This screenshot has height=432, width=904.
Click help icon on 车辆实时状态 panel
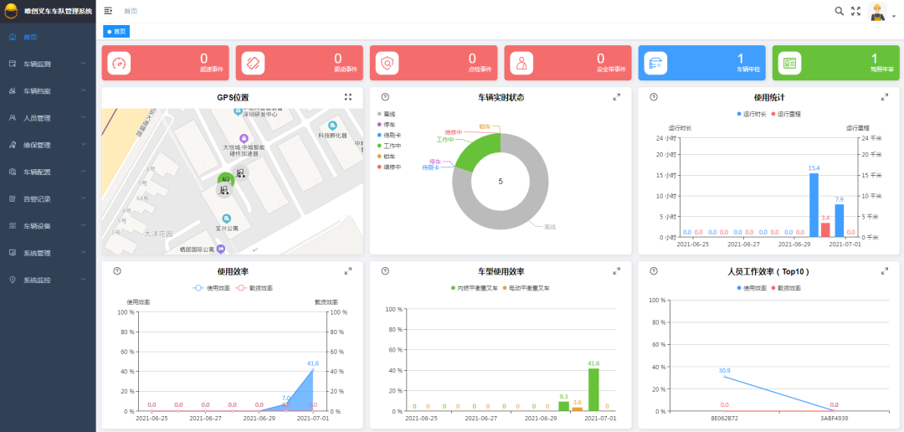pyautogui.click(x=385, y=97)
